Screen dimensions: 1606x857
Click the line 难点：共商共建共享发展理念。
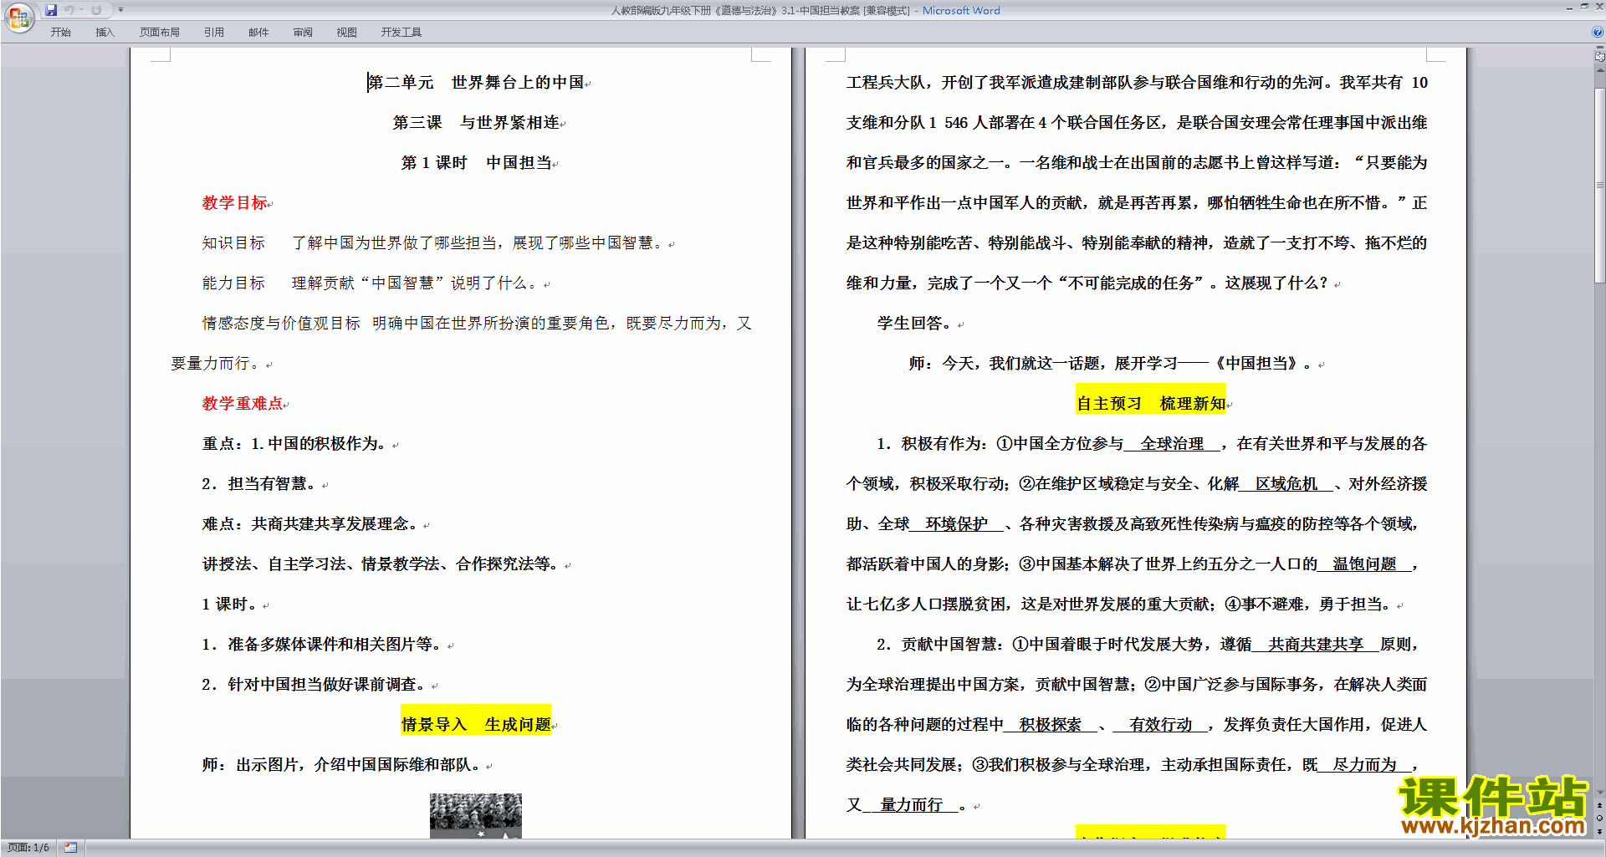pos(312,524)
